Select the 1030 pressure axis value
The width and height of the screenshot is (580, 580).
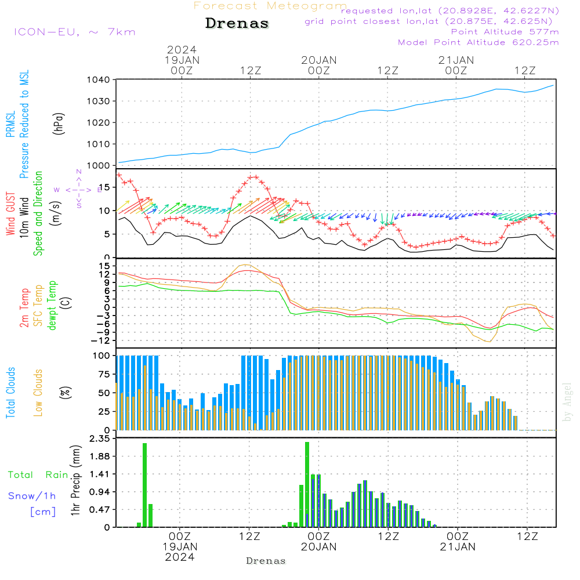99,101
